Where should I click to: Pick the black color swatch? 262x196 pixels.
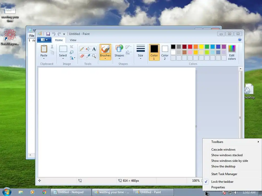click(x=173, y=47)
